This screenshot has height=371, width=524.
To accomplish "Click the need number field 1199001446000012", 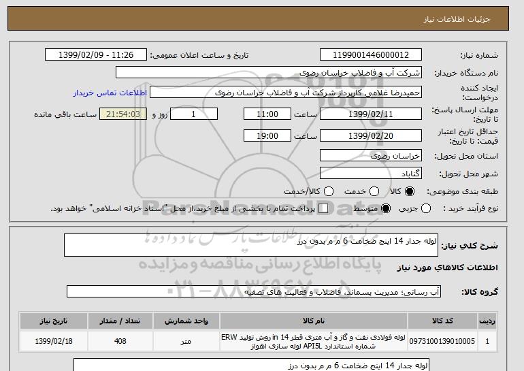I will click(371, 55).
